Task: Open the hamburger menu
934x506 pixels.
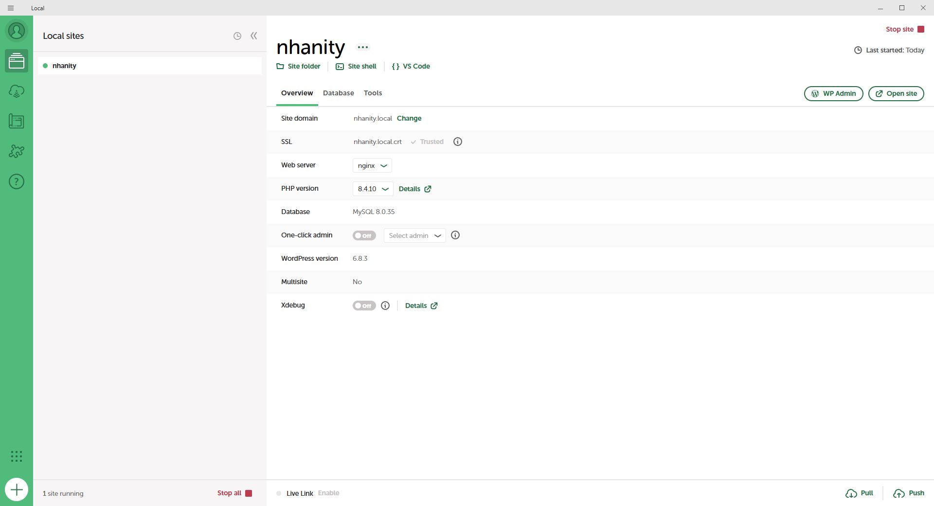Action: point(11,8)
